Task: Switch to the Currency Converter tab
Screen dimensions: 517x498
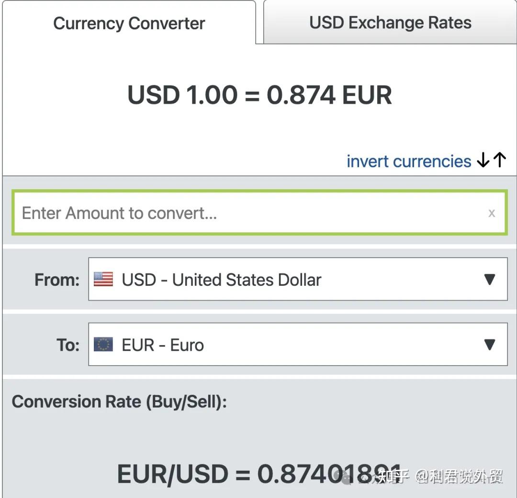Action: point(129,23)
